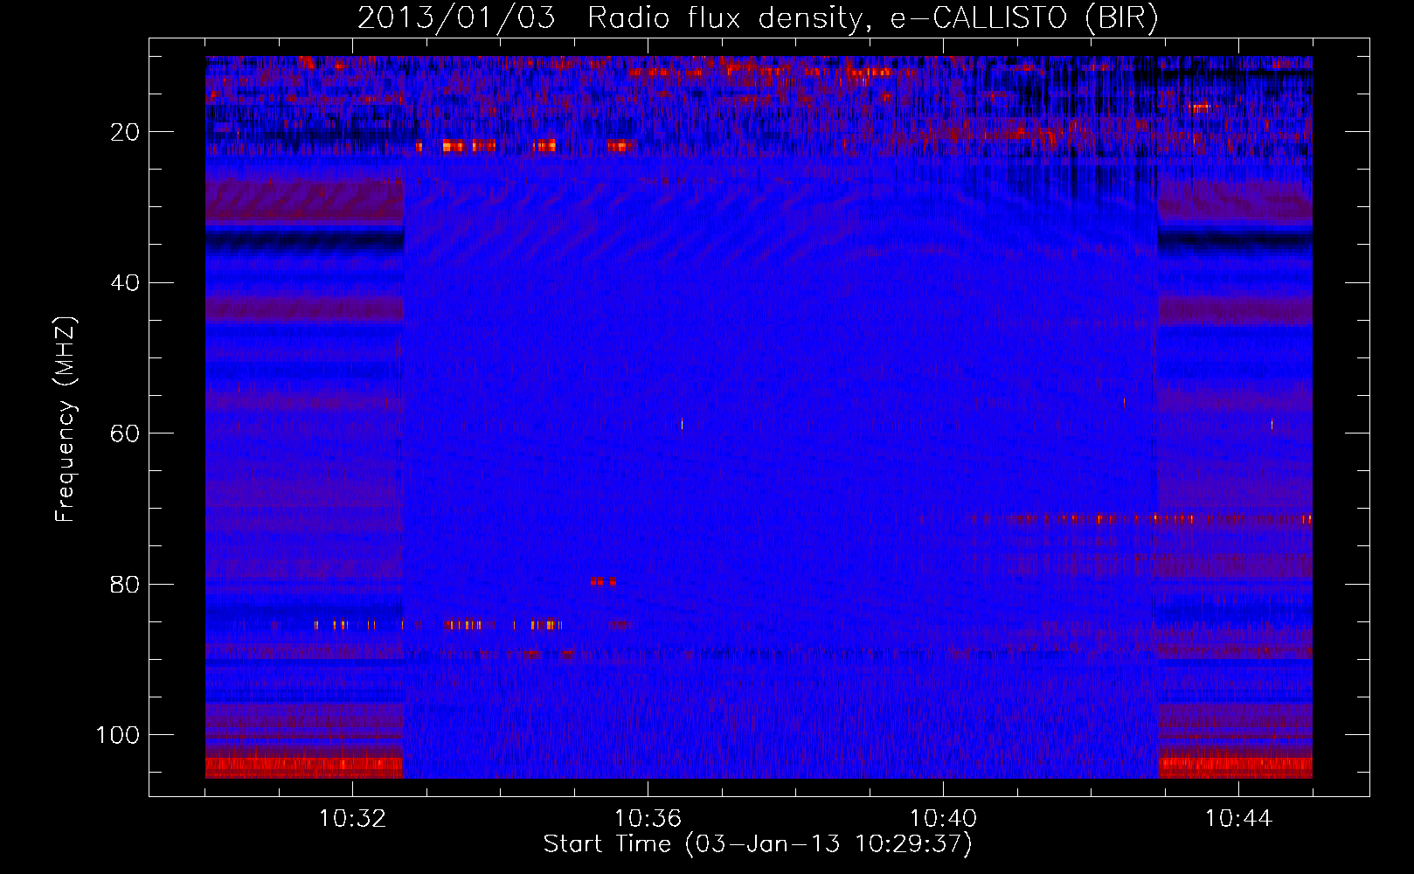Click the 10:32 time tick label

coord(352,819)
